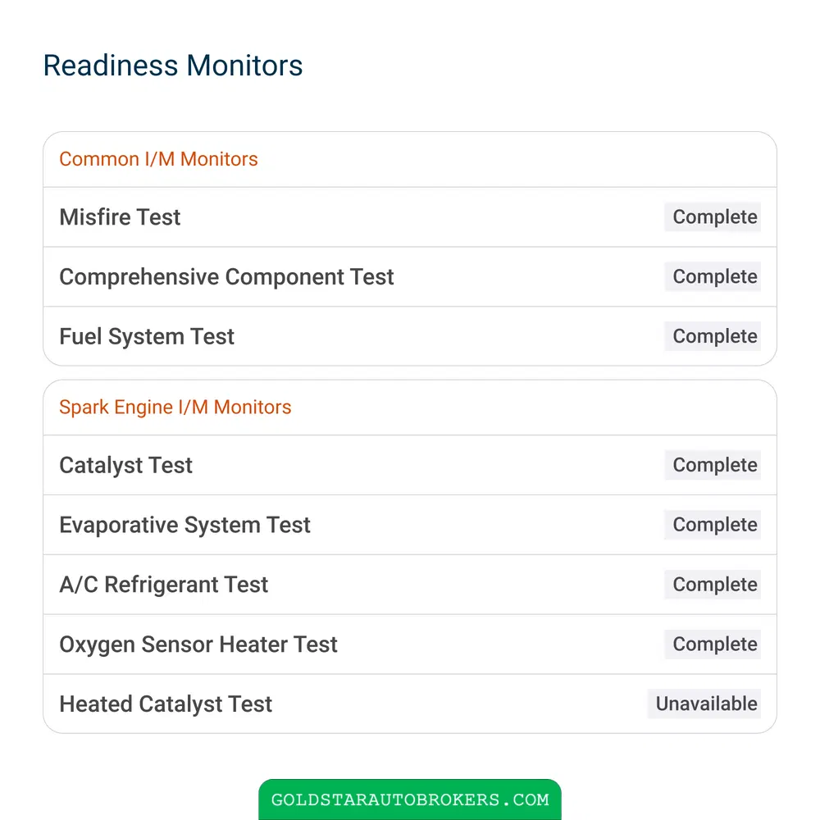Click the Misfire Test row label
This screenshot has width=820, height=820.
point(120,217)
